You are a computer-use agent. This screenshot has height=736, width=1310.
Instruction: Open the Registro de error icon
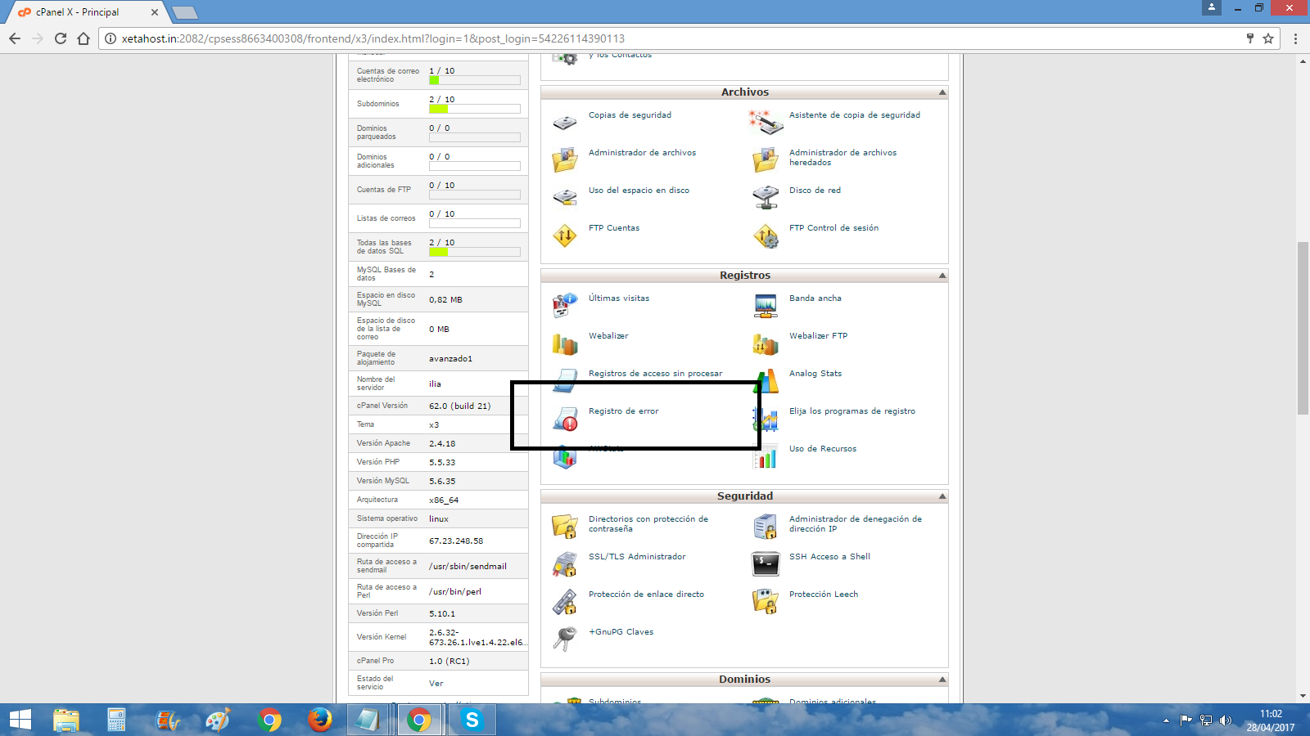point(564,419)
